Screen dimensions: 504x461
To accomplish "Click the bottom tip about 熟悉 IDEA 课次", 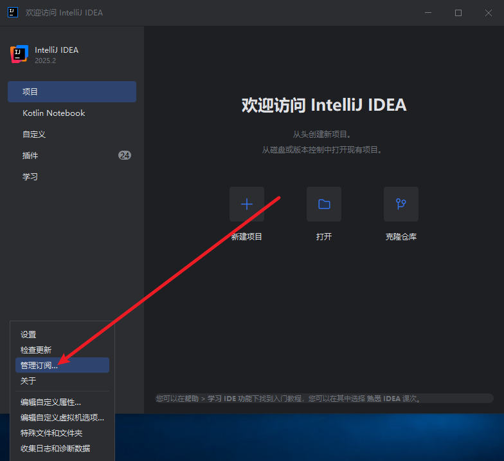I will click(x=324, y=399).
